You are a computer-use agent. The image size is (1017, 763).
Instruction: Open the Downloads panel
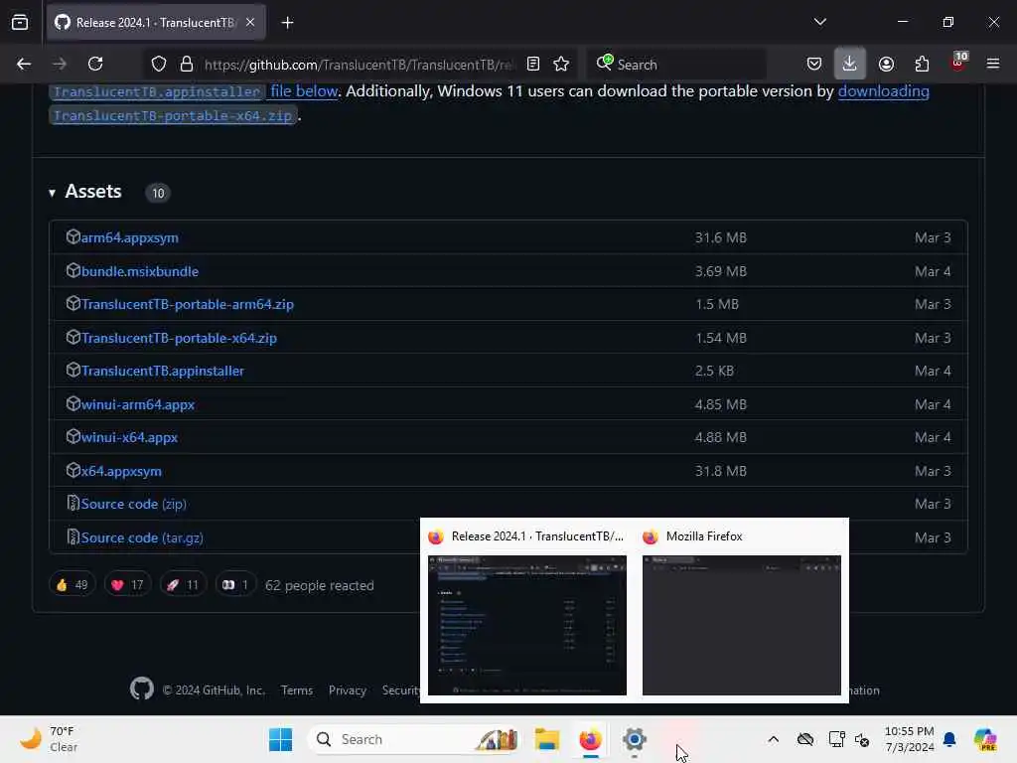pos(849,64)
